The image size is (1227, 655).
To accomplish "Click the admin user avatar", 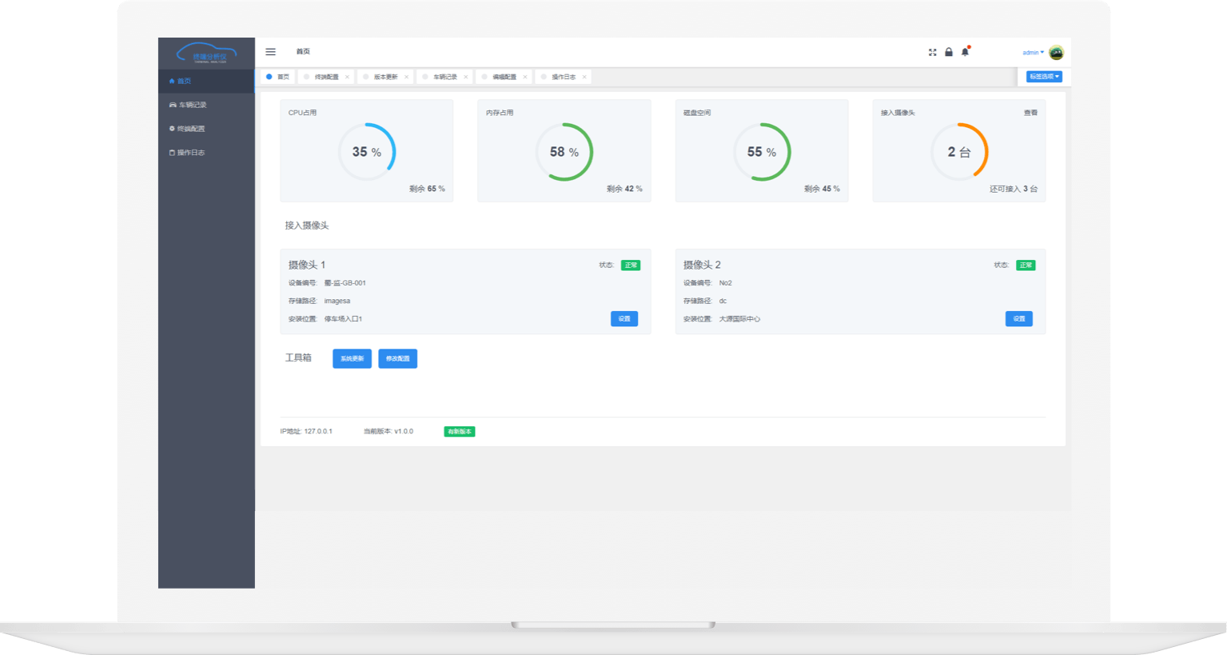I will (x=1056, y=53).
